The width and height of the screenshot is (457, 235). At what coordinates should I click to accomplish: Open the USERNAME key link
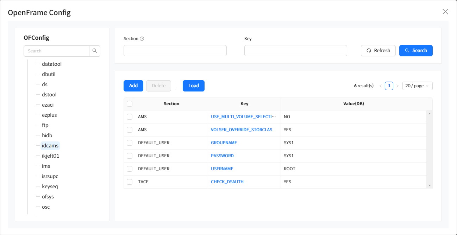click(222, 169)
